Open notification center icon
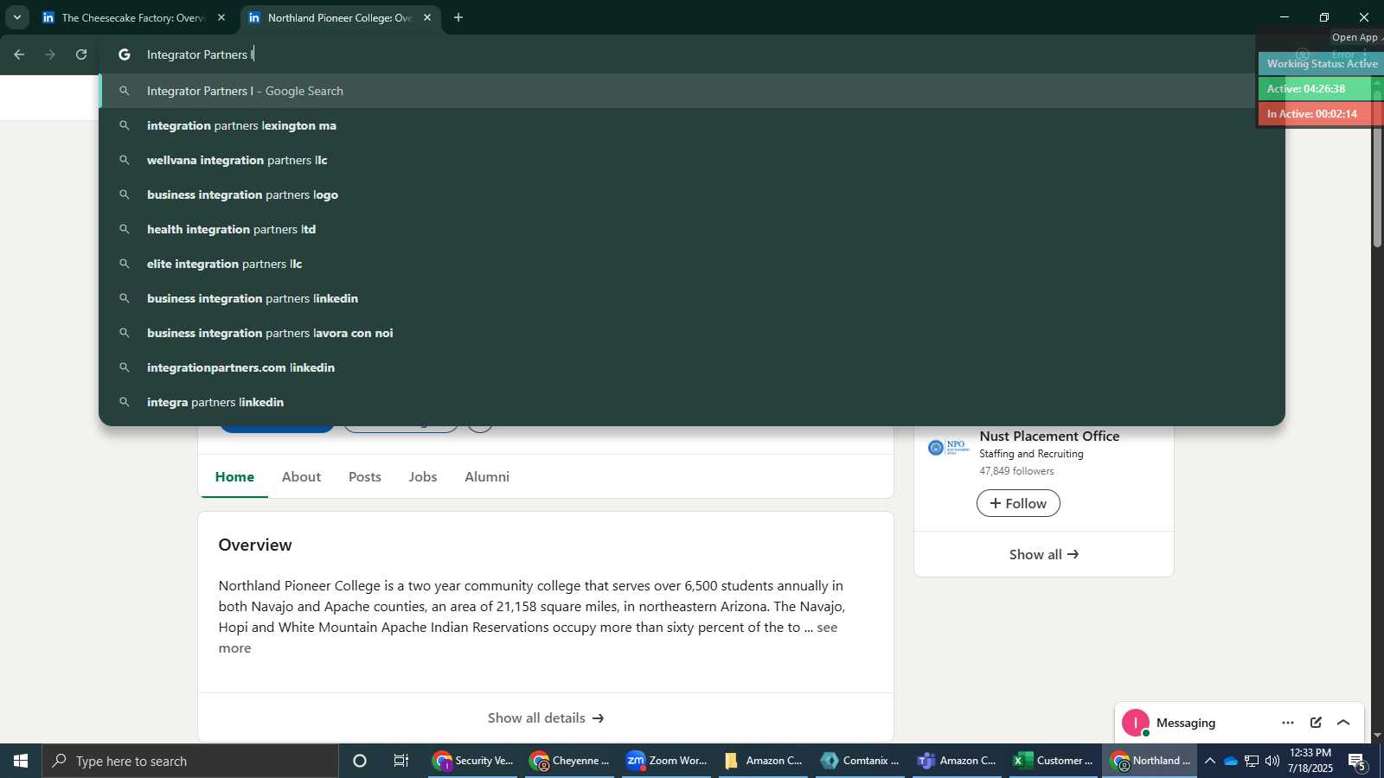Viewport: 1384px width, 778px height. click(x=1357, y=761)
